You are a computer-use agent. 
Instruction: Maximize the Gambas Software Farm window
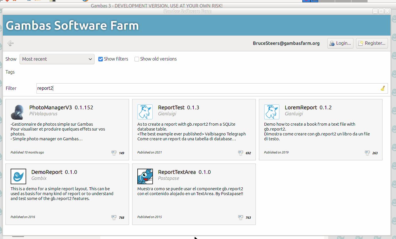(381, 11)
